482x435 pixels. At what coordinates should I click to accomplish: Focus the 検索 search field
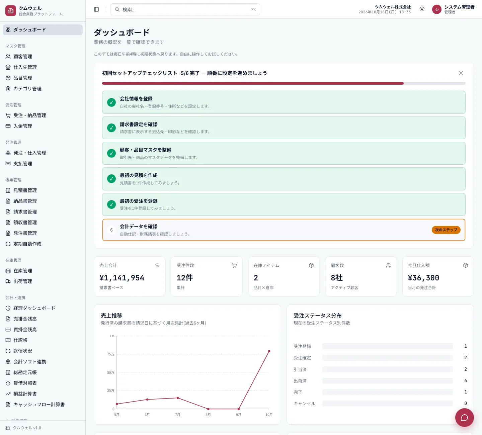pyautogui.click(x=185, y=9)
